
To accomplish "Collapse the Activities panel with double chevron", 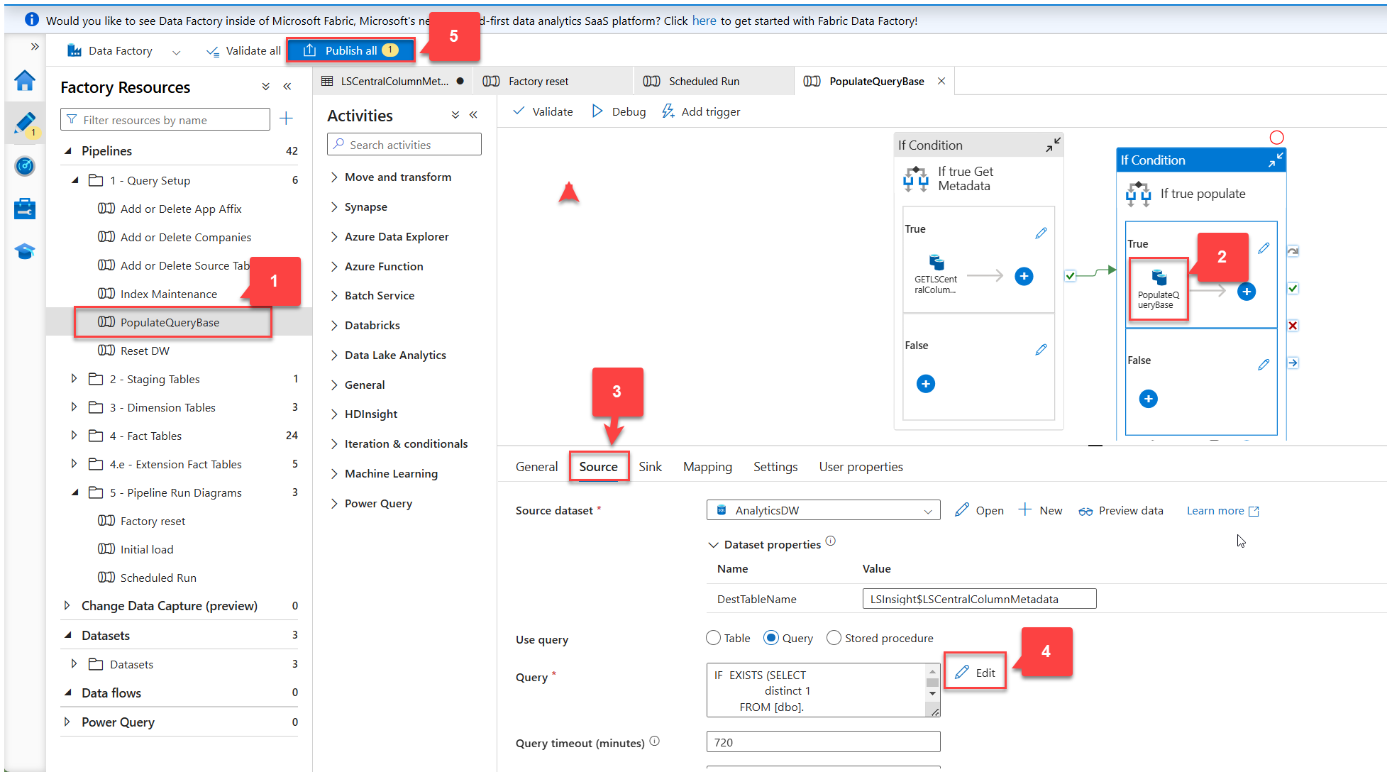I will (x=474, y=115).
